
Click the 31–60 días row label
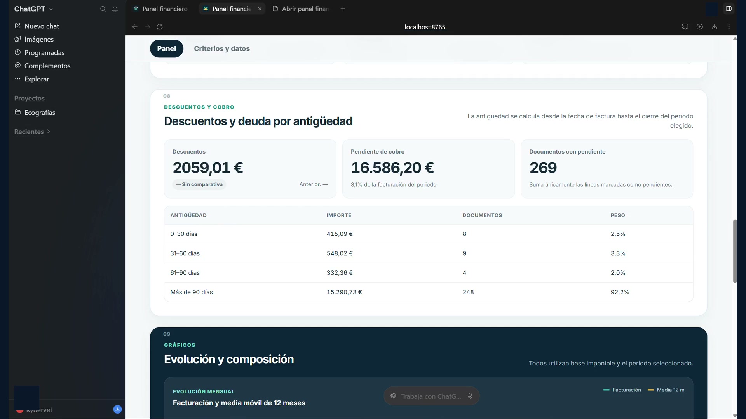(185, 253)
